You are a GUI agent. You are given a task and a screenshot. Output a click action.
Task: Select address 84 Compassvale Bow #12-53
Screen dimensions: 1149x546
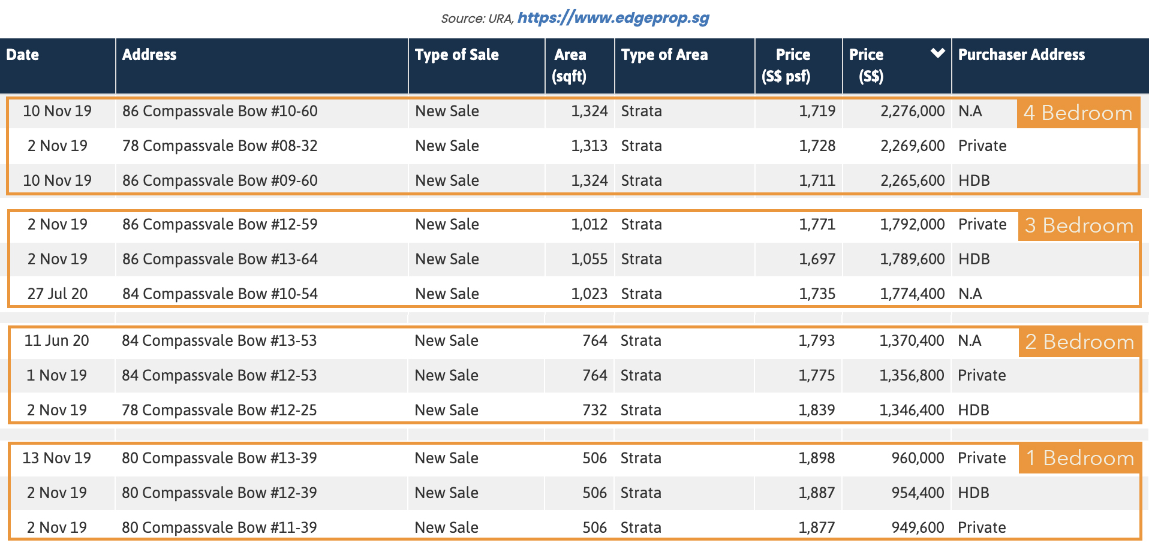point(219,375)
